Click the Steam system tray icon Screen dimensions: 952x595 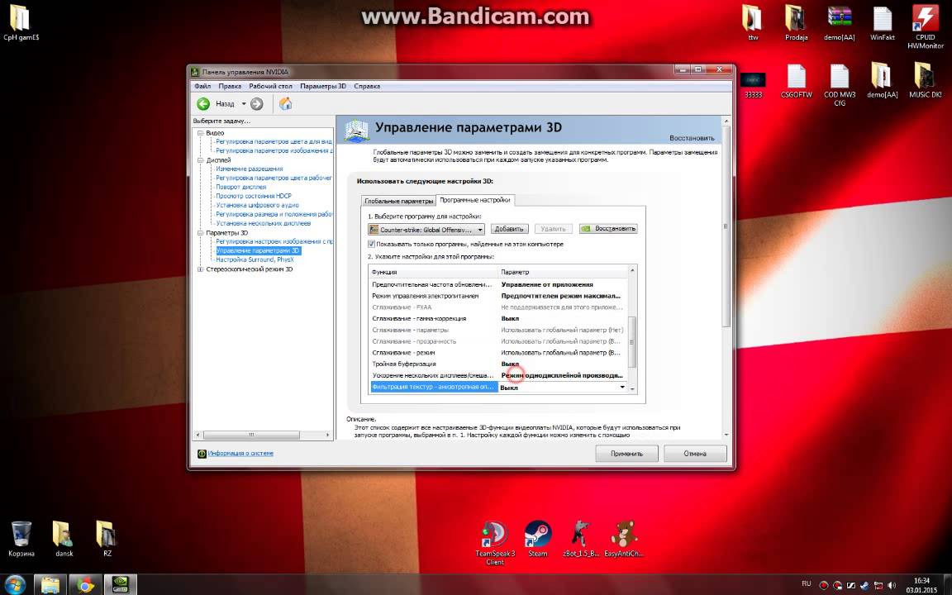(x=864, y=585)
